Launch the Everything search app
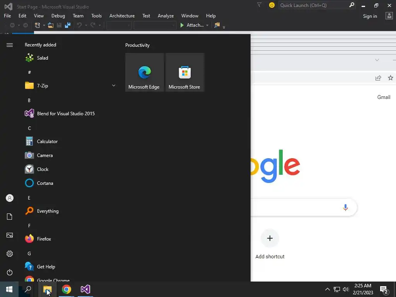Image resolution: width=396 pixels, height=297 pixels. [x=70, y=211]
